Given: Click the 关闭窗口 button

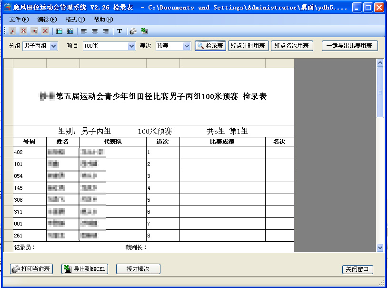Looking at the screenshot, I should pyautogui.click(x=358, y=269).
